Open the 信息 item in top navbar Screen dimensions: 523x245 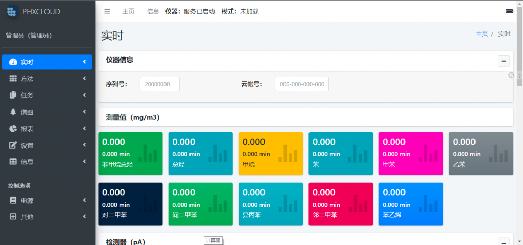point(153,11)
